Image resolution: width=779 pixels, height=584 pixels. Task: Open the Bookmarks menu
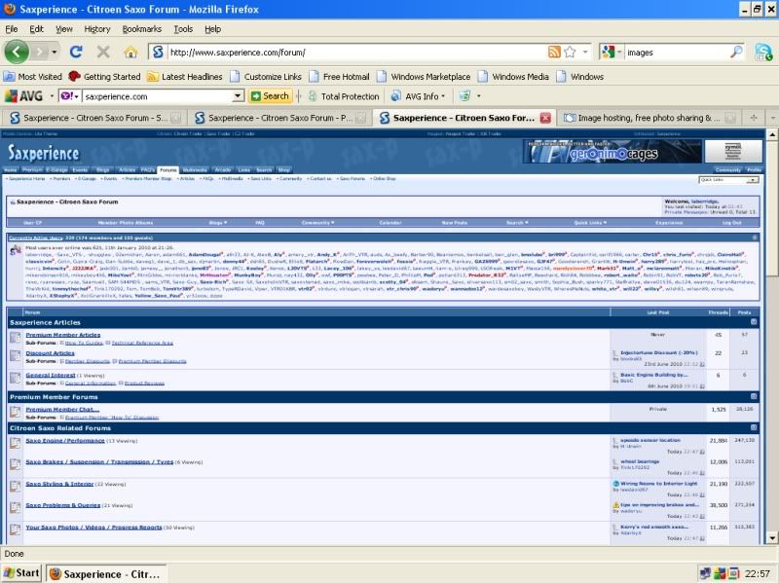coord(141,29)
